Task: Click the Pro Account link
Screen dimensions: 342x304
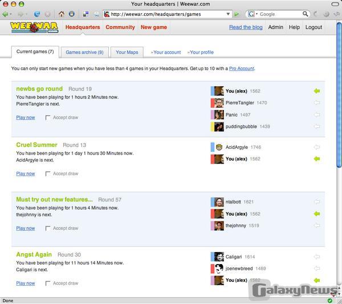Action: click(x=241, y=68)
